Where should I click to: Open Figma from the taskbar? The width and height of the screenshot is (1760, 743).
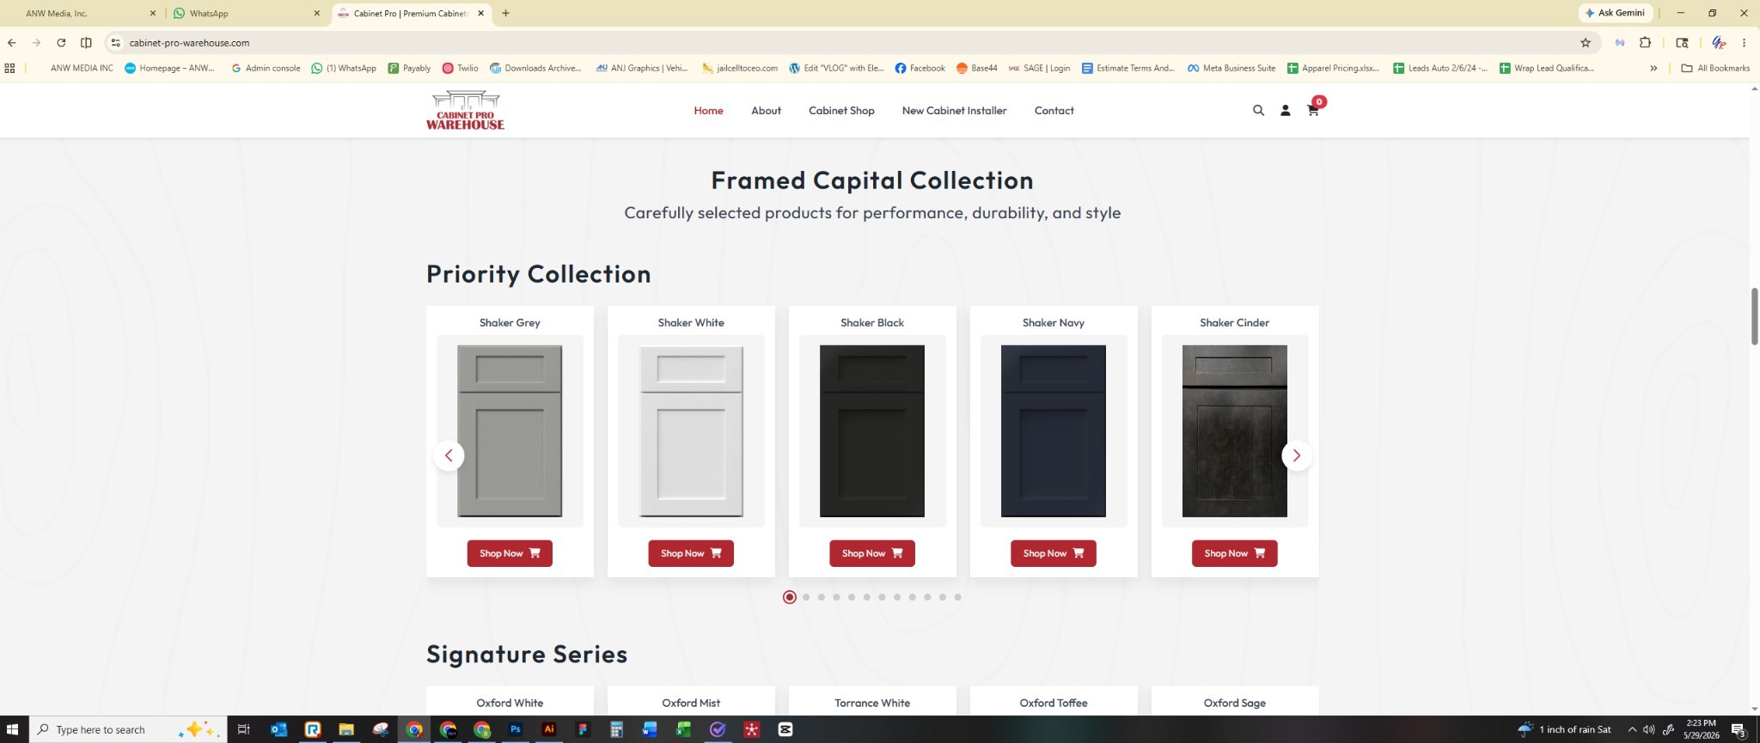(x=583, y=729)
